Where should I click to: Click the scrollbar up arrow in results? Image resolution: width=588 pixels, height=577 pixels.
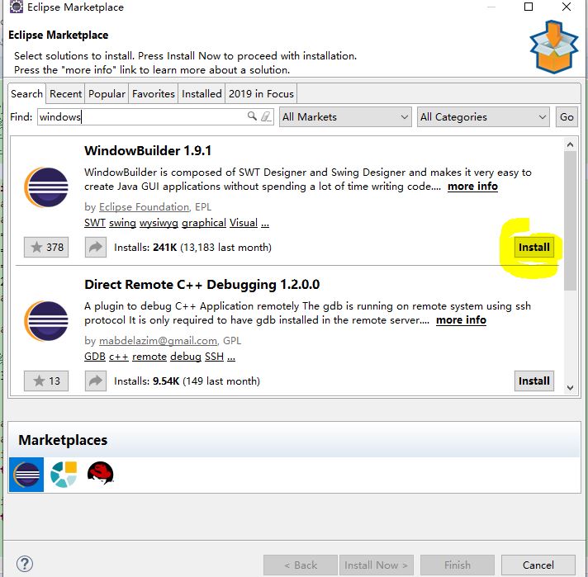pyautogui.click(x=570, y=144)
